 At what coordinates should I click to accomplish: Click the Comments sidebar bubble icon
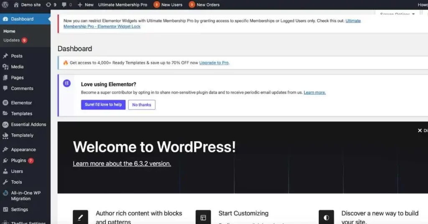pos(5,89)
